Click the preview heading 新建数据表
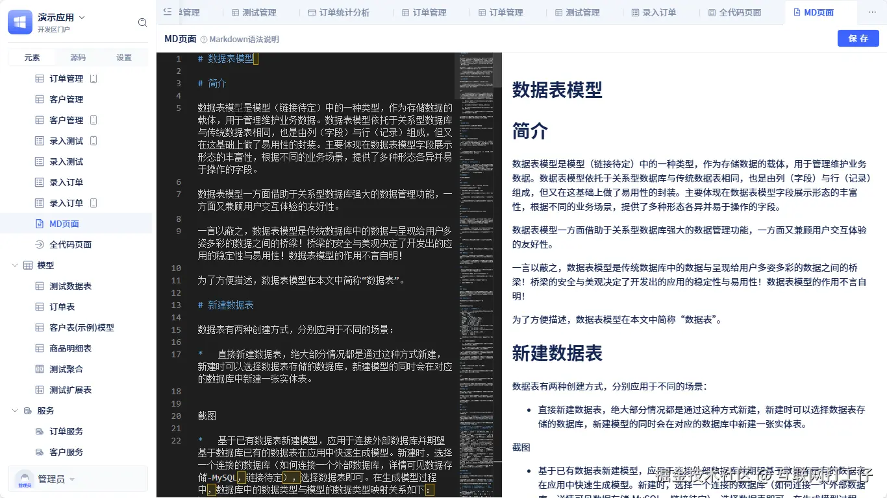The image size is (887, 498). pos(557,353)
